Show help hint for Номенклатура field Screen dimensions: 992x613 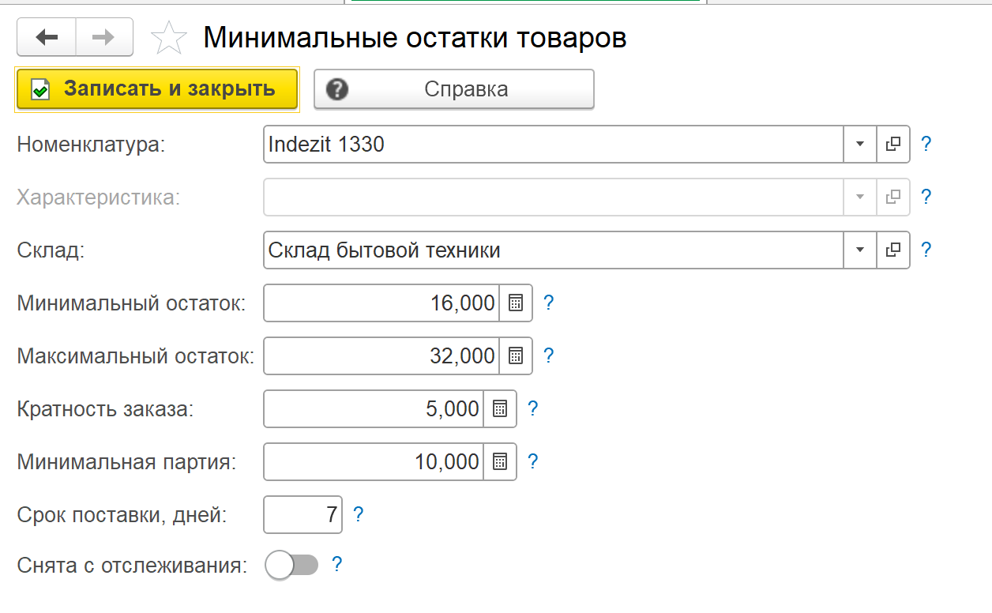point(926,145)
